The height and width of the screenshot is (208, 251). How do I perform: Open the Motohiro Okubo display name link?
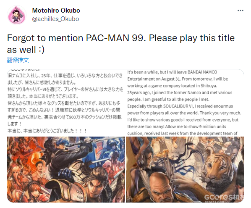pyautogui.click(x=56, y=11)
